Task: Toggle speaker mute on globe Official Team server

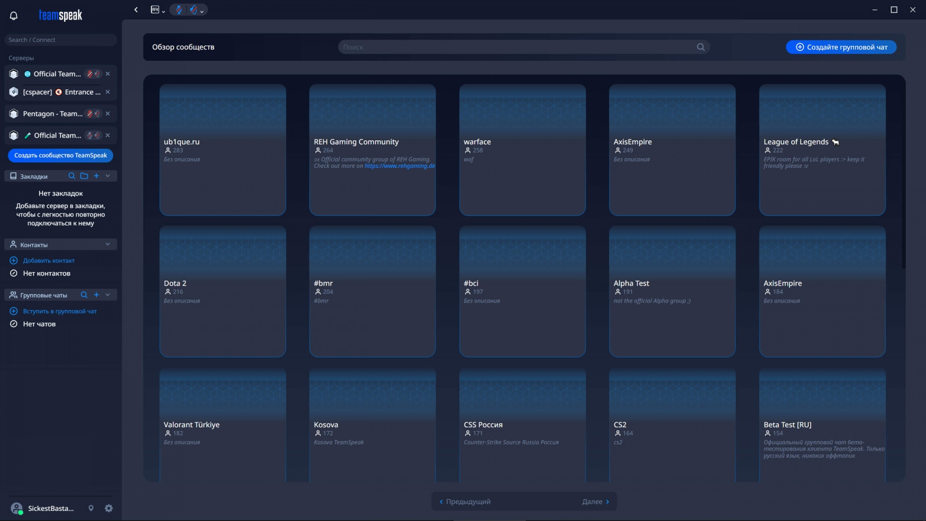Action: coord(97,74)
